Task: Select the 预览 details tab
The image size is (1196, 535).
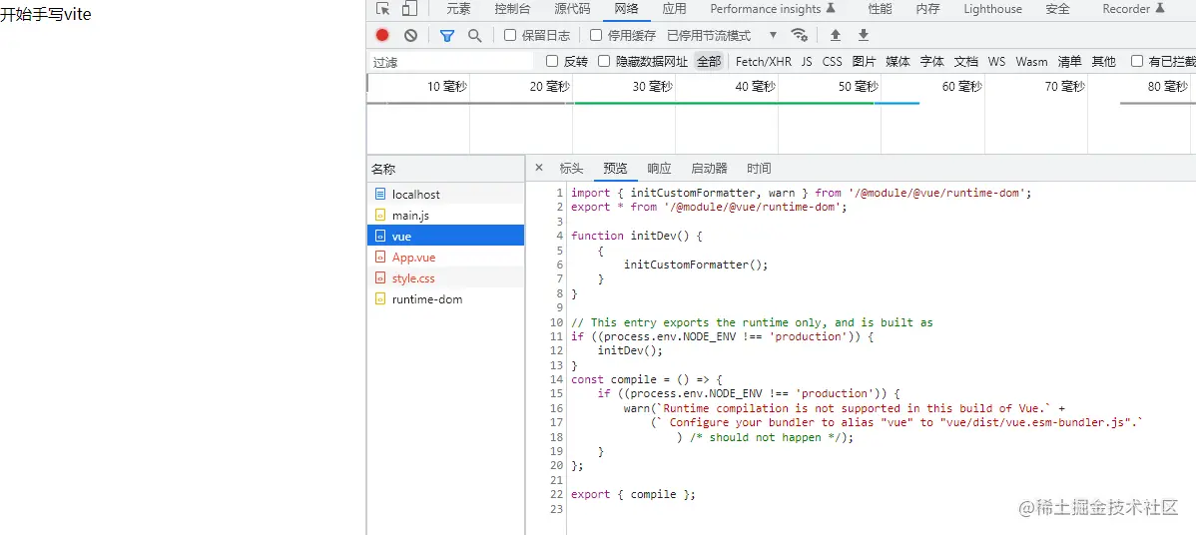Action: 615,169
